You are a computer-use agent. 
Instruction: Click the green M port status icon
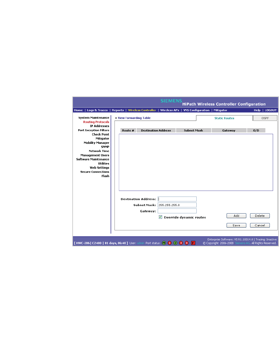(x=164, y=243)
